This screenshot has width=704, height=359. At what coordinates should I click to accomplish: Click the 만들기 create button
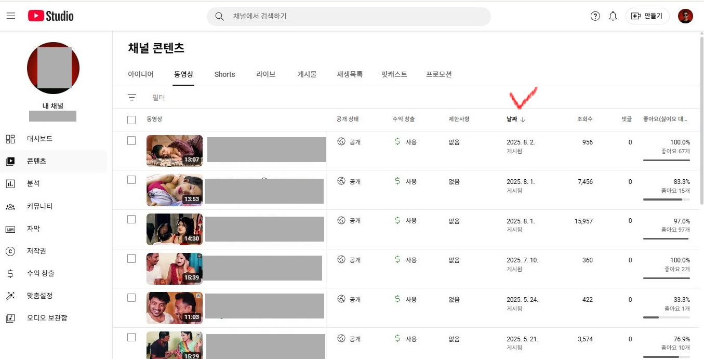647,16
